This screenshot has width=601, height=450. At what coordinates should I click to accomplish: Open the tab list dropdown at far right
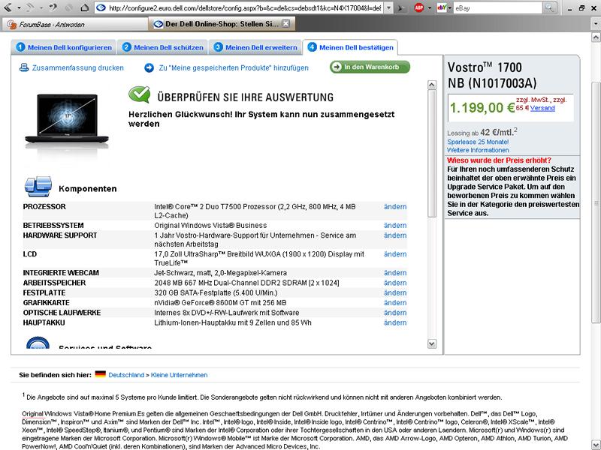[x=596, y=24]
